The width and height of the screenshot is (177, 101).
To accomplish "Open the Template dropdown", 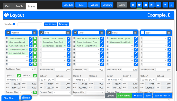I will pos(30,24).
